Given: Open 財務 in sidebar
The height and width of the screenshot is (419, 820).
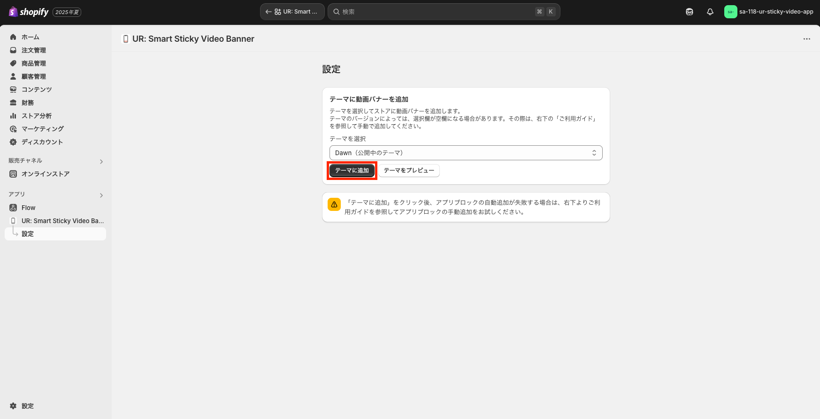Looking at the screenshot, I should tap(55, 103).
